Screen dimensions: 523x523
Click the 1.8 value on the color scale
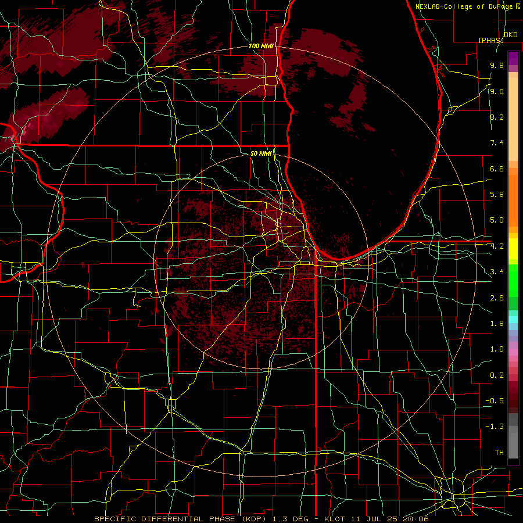[497, 324]
